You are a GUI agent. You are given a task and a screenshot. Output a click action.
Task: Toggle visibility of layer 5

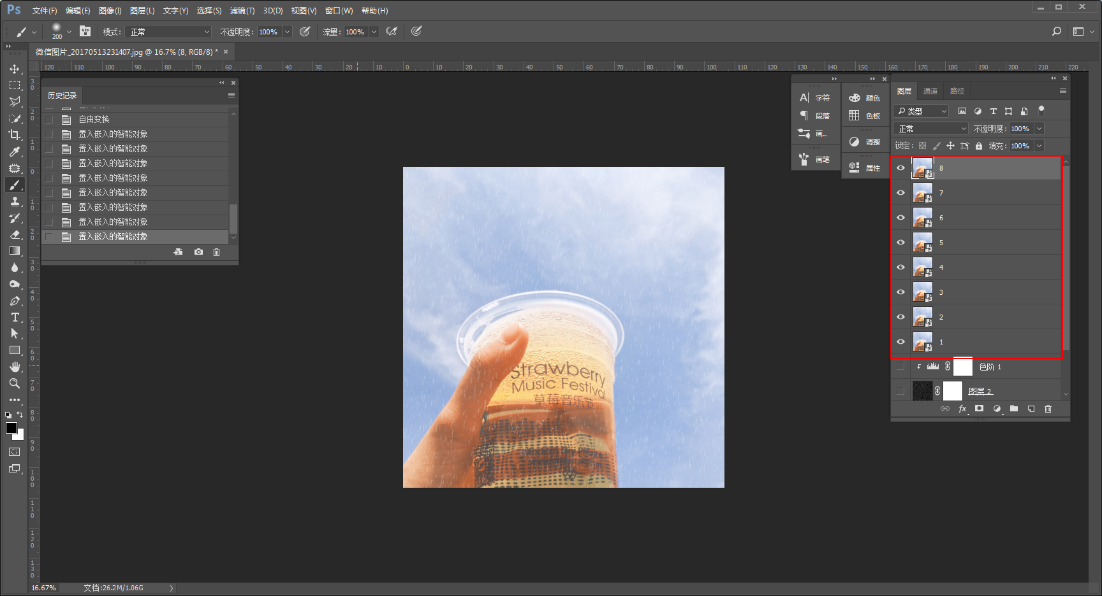[900, 243]
